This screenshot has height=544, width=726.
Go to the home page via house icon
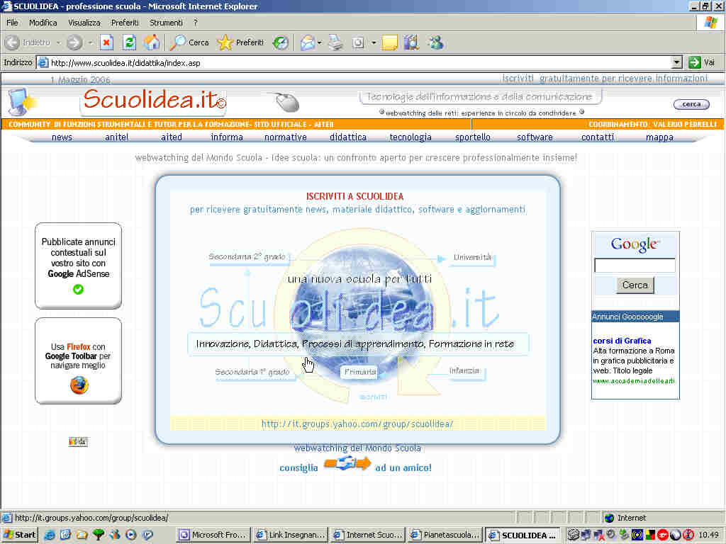pos(152,42)
